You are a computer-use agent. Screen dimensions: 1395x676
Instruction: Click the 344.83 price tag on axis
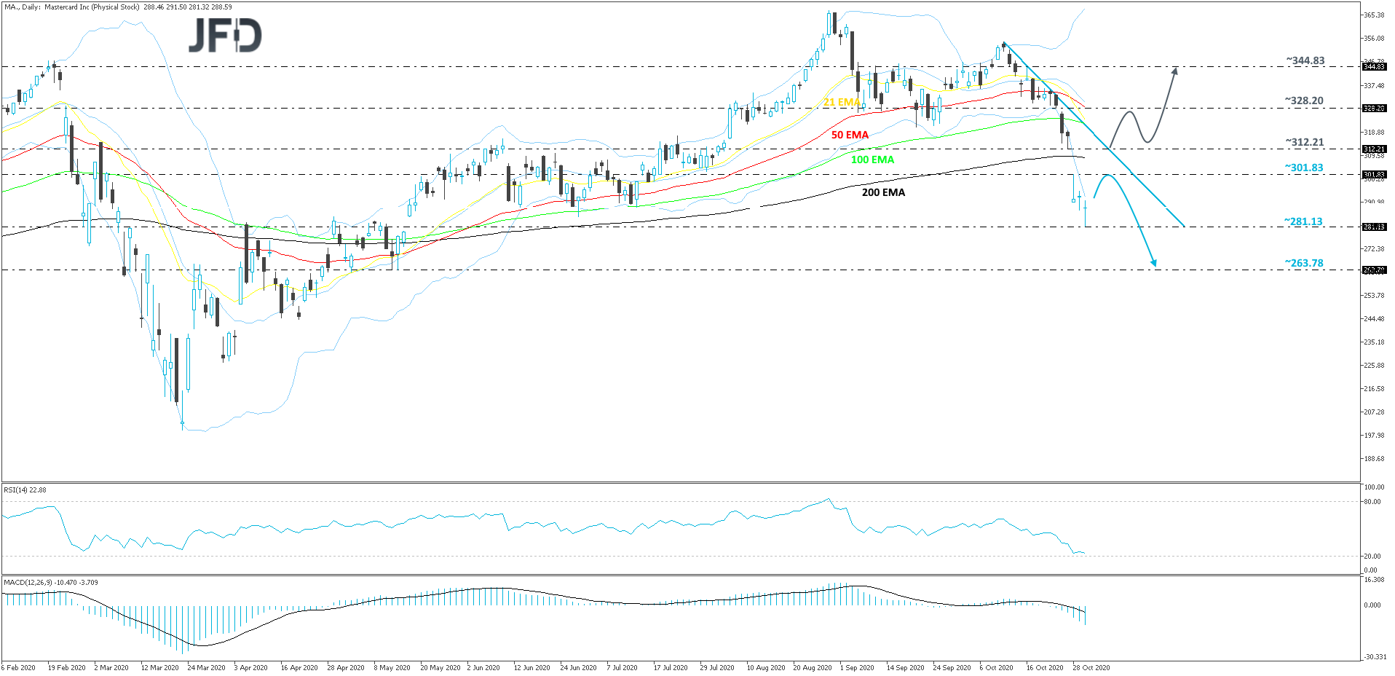click(x=1374, y=67)
